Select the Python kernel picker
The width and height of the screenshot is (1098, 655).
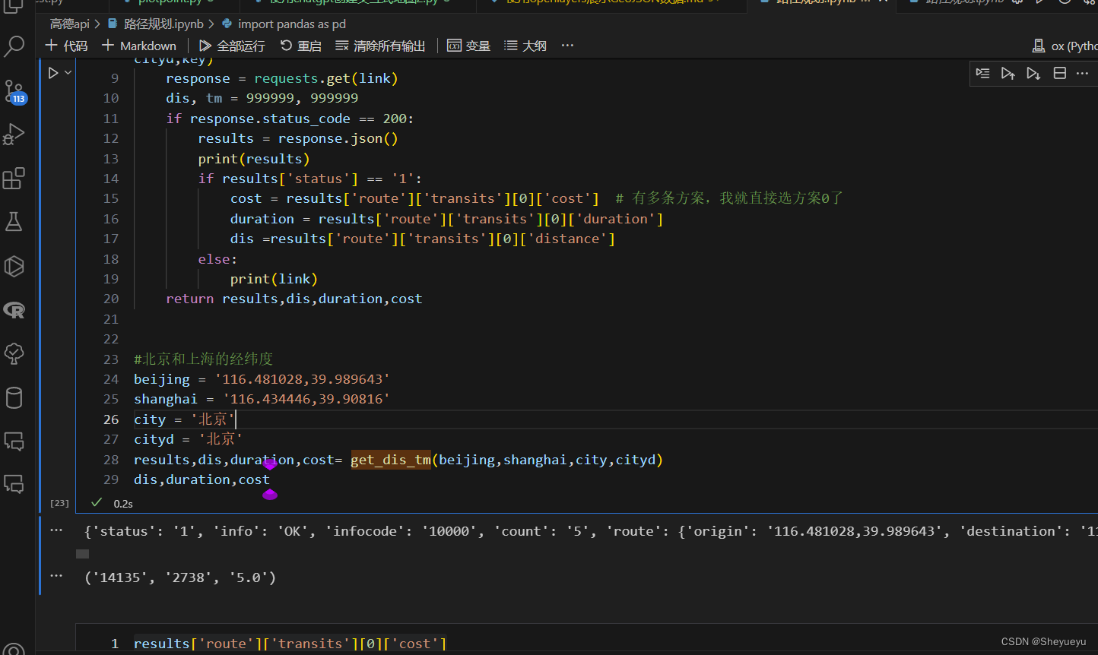1065,46
